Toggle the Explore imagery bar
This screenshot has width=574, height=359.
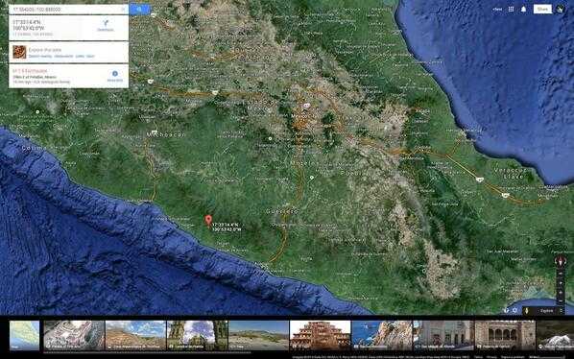coord(547,311)
